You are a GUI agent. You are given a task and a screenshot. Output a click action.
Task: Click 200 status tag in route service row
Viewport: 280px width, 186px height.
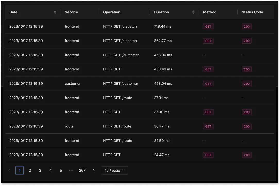coord(247,126)
